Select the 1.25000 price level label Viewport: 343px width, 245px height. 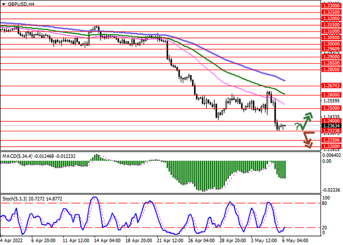(331, 108)
